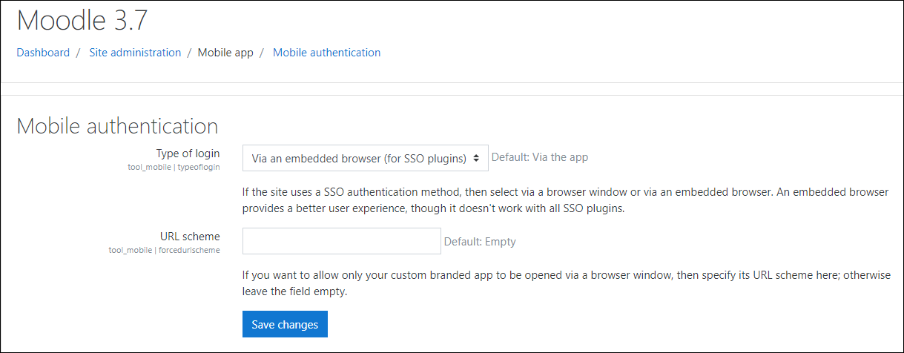Open the Type of login dropdown

(360, 158)
